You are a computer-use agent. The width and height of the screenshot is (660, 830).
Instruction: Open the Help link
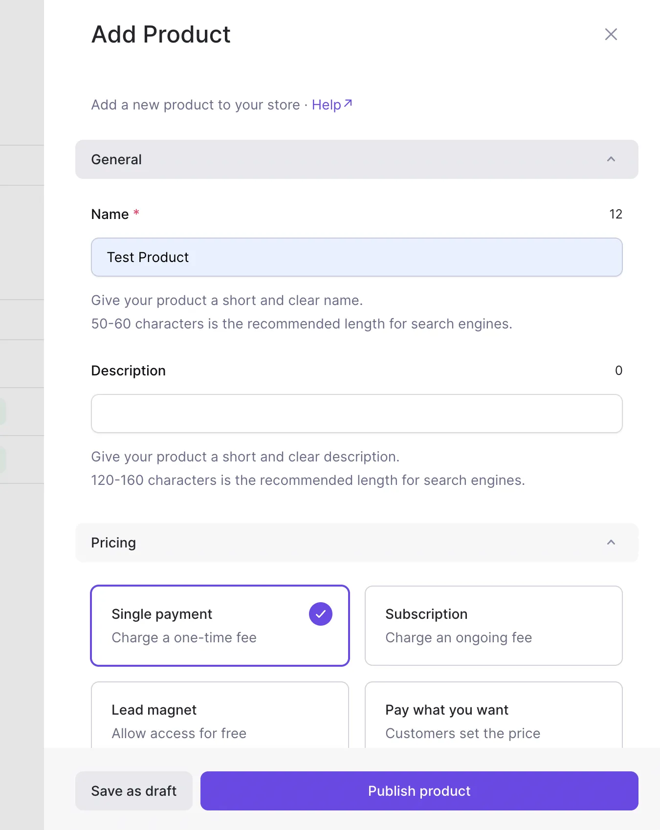click(326, 105)
